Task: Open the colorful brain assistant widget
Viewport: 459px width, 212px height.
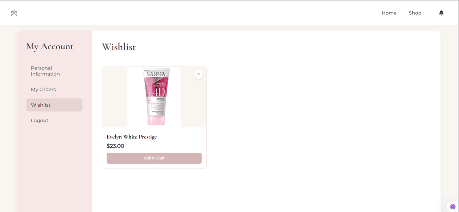Action: click(x=453, y=207)
